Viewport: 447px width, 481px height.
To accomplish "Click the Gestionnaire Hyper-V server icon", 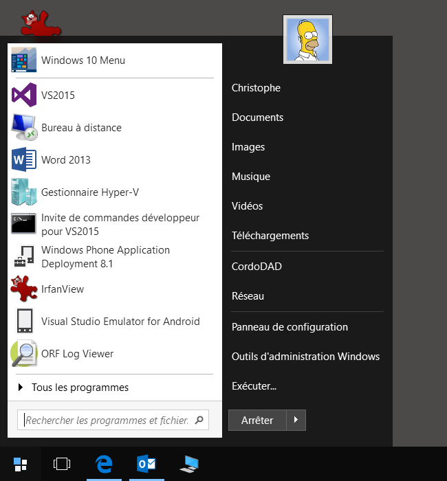I will (24, 192).
